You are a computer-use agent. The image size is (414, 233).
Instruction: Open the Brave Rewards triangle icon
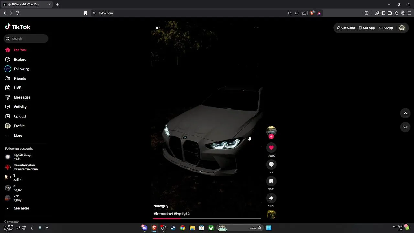click(319, 13)
